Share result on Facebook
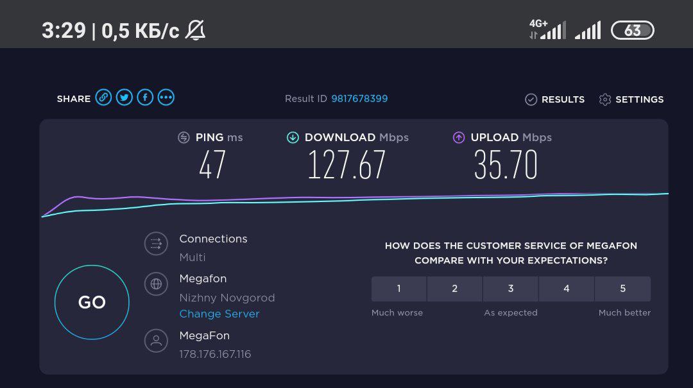The image size is (693, 388). (145, 97)
